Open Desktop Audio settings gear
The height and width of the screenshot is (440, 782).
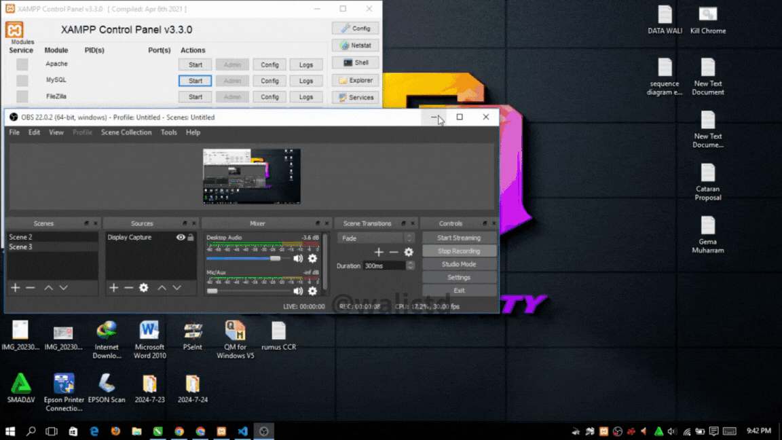coord(312,259)
